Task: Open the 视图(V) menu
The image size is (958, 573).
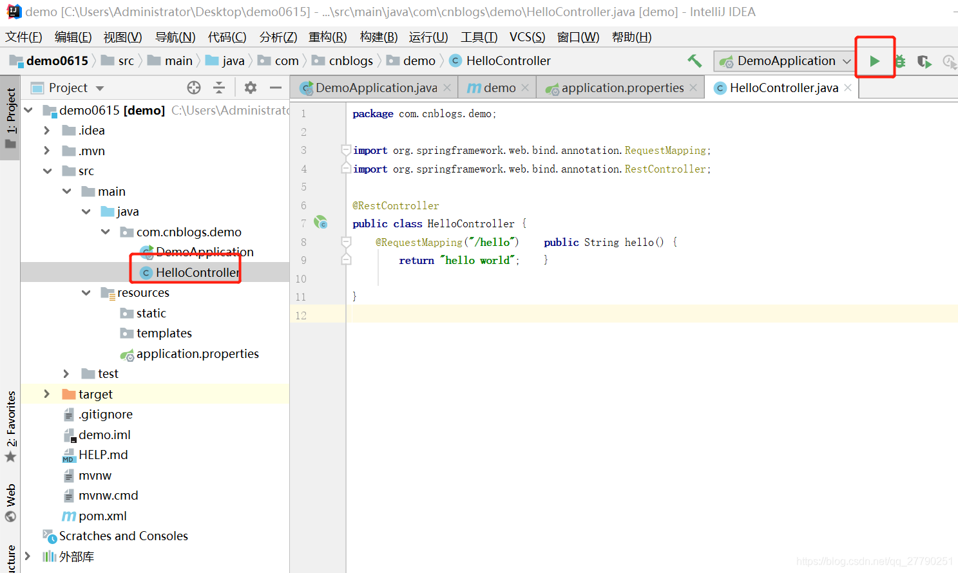Action: click(x=123, y=37)
